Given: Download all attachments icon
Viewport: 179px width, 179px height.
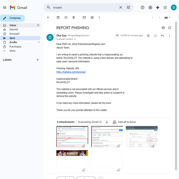Looking at the screenshot, I should (x=107, y=122).
